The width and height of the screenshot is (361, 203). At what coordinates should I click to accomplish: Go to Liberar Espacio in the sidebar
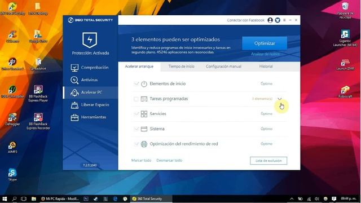click(90, 105)
